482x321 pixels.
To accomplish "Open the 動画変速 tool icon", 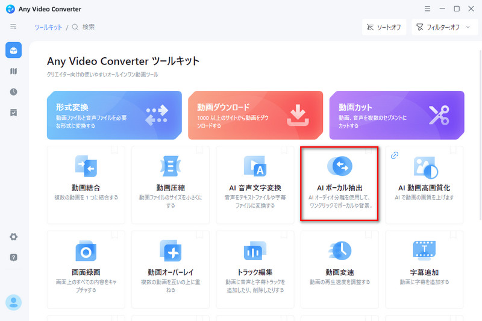I will pos(340,251).
